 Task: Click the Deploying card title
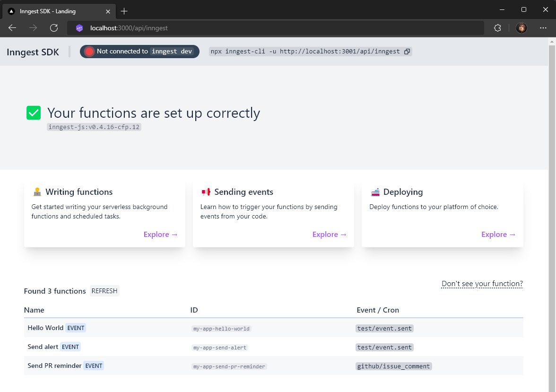pos(403,192)
